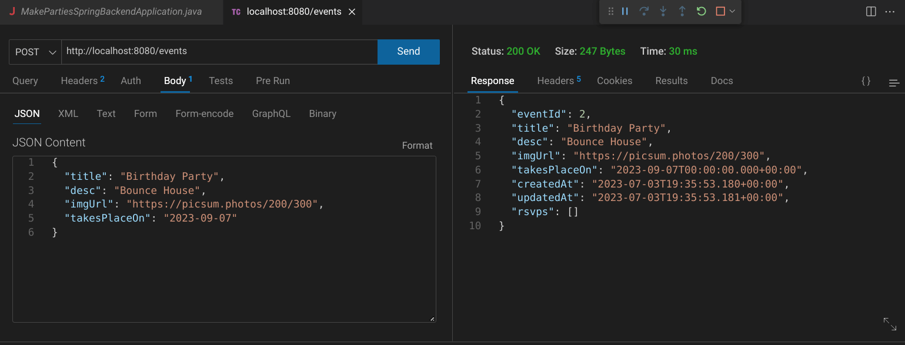
Task: Click the Size 247 Bytes text
Action: coord(590,51)
